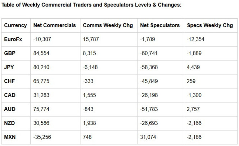Select the GBP currency row label

pos(10,53)
